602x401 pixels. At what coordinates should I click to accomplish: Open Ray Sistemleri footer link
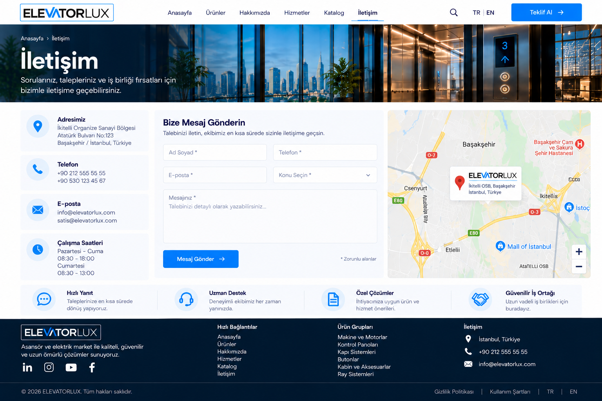coord(355,374)
